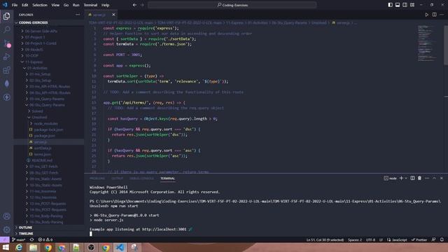
Task: Toggle primary side bar visibility
Action: pyautogui.click(x=391, y=5)
